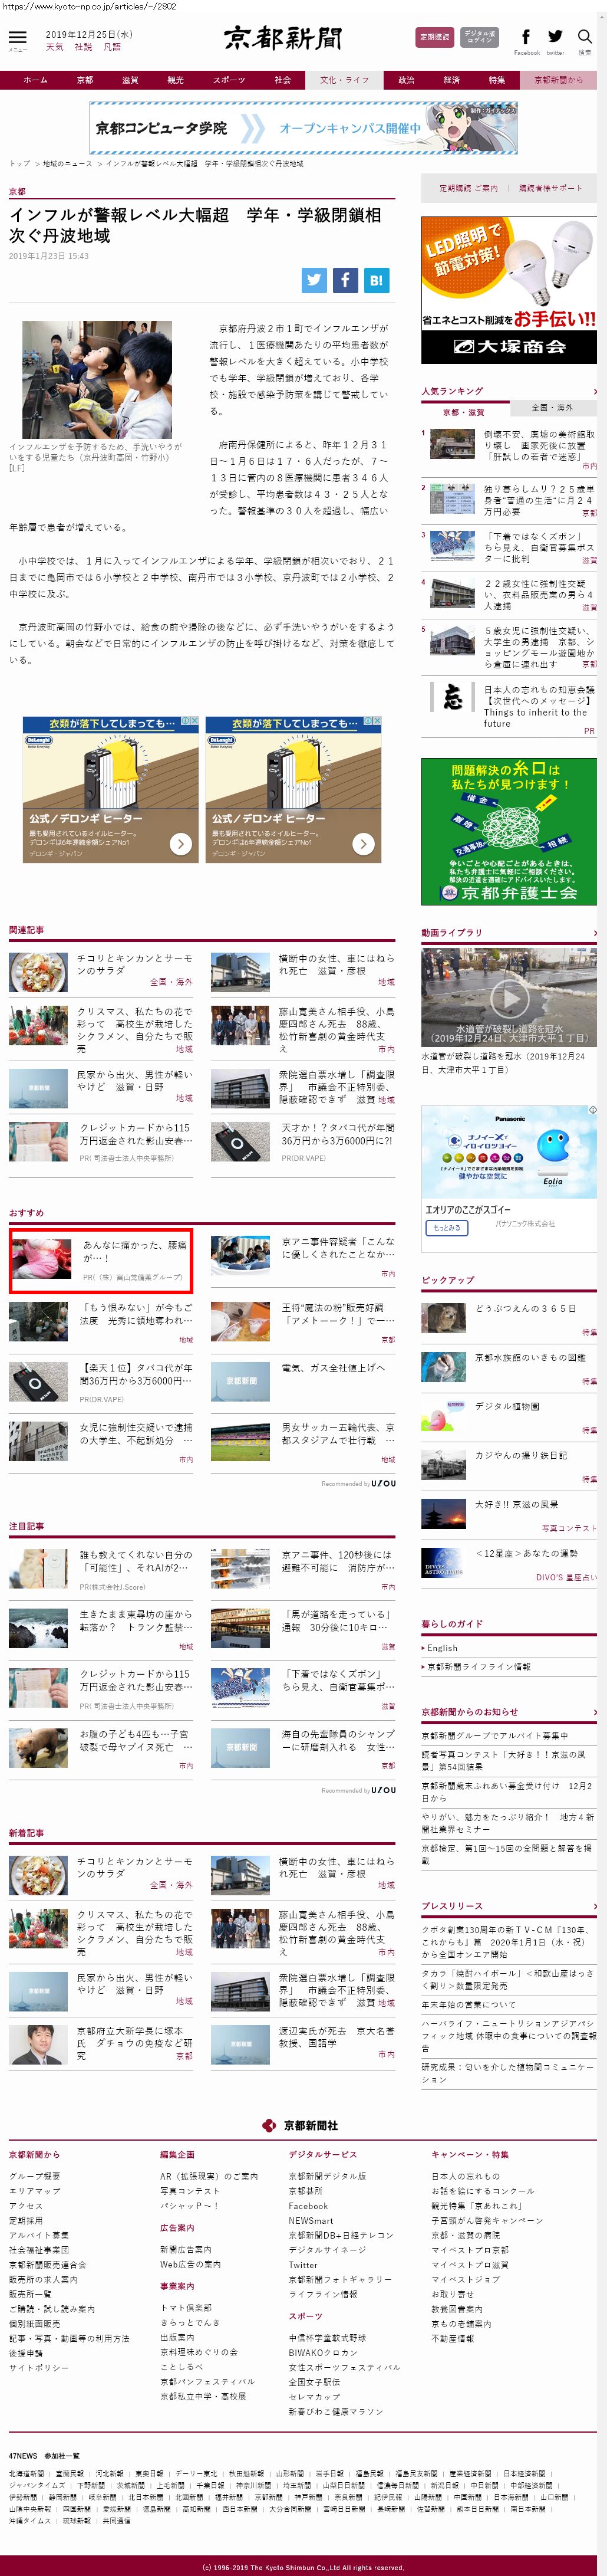
Task: Open 文化・ライフ in the navigation bar
Action: pyautogui.click(x=344, y=80)
